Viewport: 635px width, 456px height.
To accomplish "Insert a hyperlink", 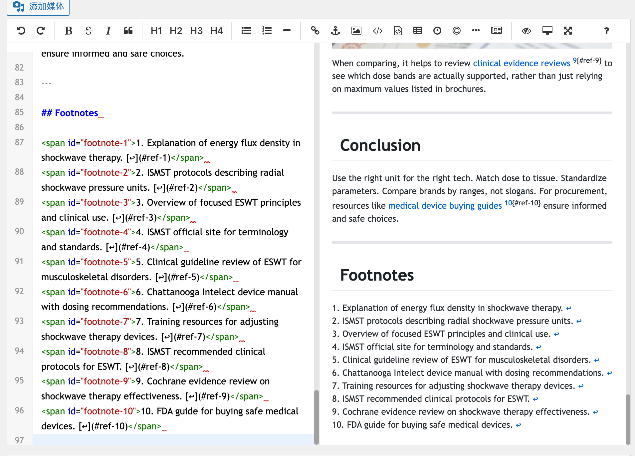I will 315,31.
